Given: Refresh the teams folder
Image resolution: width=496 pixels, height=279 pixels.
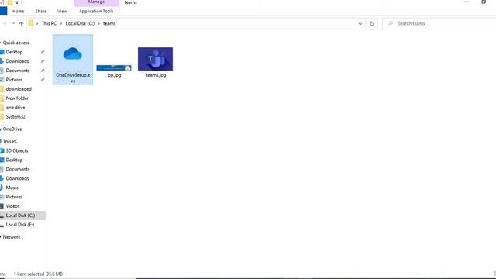Looking at the screenshot, I should point(372,24).
